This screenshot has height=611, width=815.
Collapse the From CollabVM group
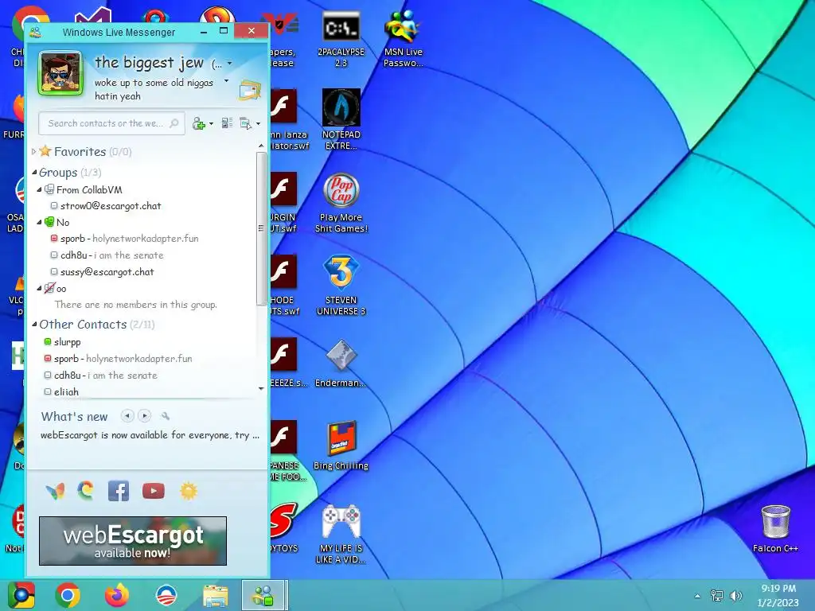[x=39, y=189]
